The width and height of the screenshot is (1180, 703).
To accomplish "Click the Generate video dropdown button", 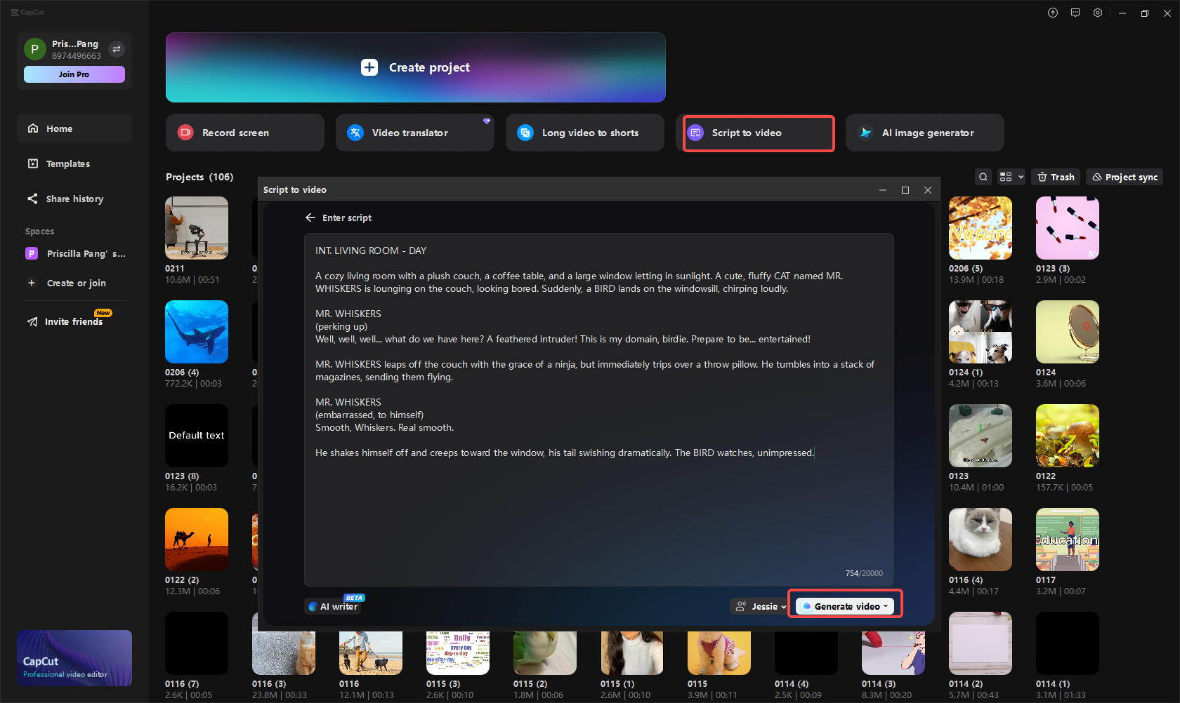I will tap(845, 606).
